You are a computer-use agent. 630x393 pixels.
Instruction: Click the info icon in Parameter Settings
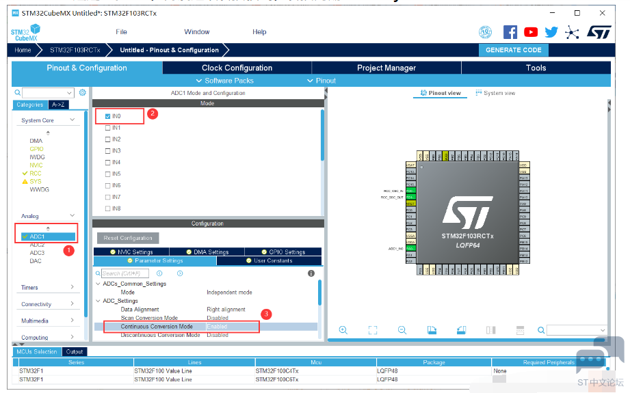point(311,273)
